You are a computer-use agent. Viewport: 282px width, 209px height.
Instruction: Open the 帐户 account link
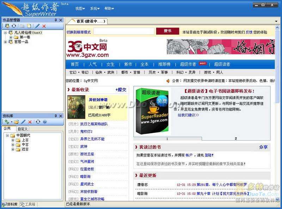coord(189,155)
